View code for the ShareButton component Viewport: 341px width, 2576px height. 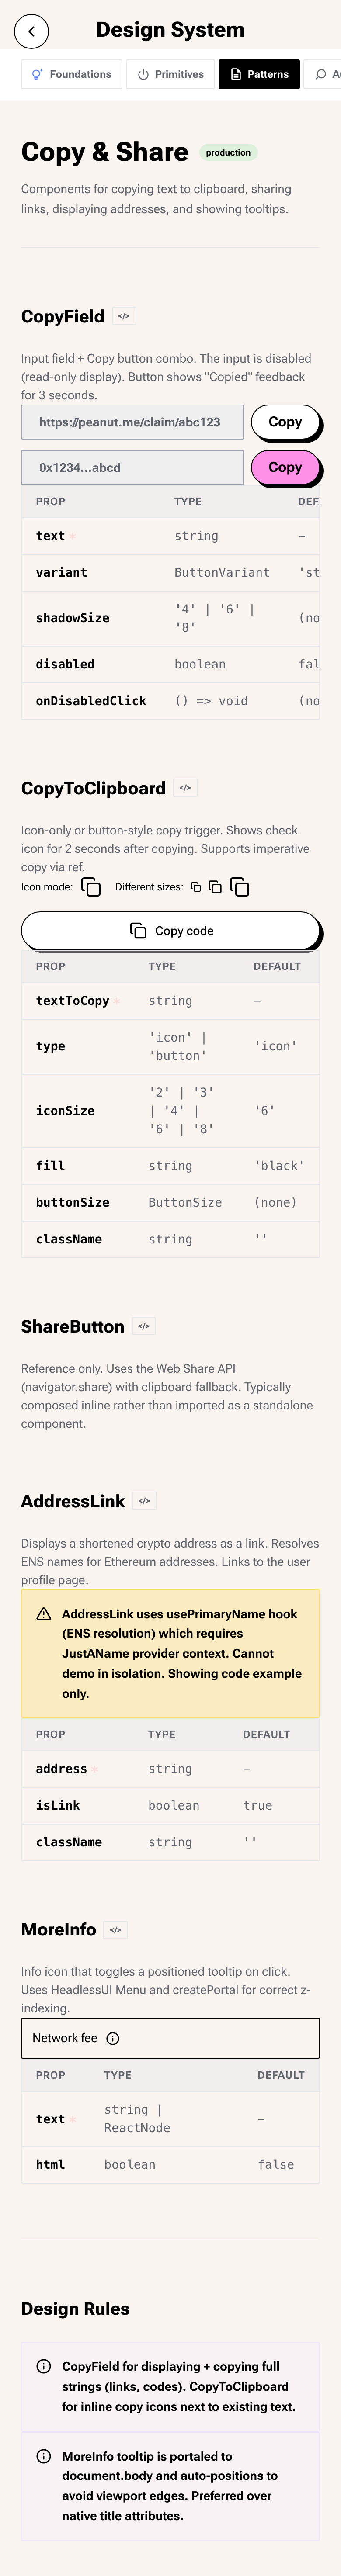pos(144,1326)
